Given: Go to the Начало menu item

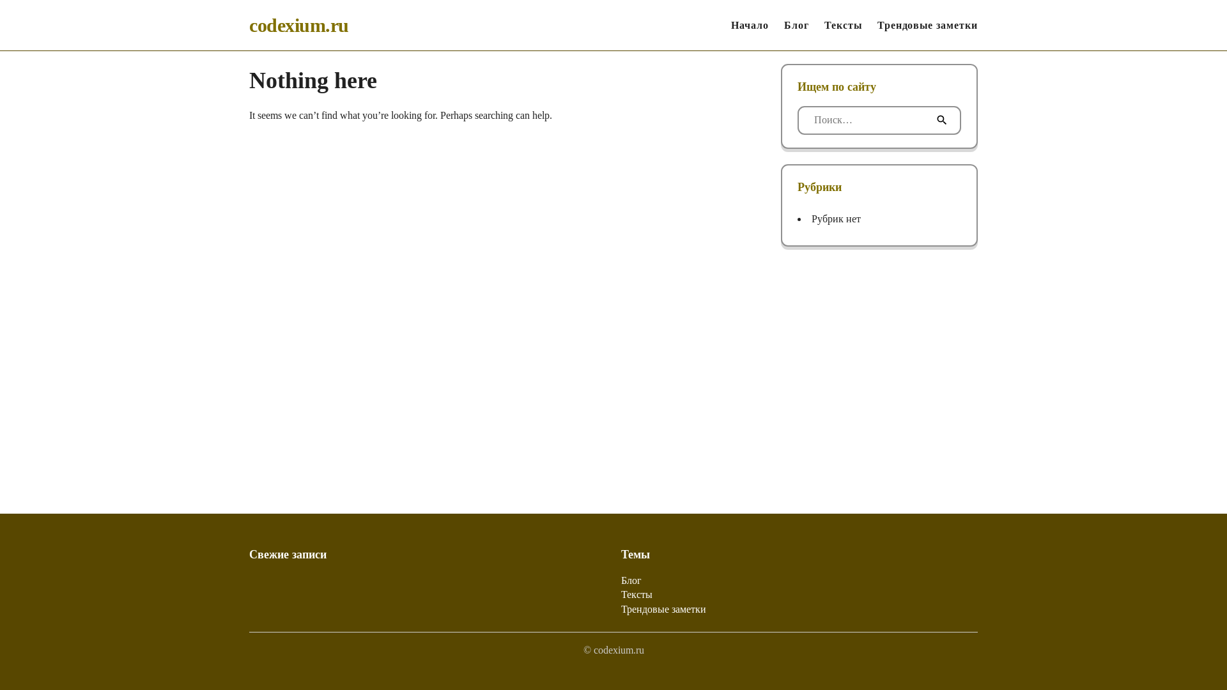Looking at the screenshot, I should pyautogui.click(x=750, y=26).
